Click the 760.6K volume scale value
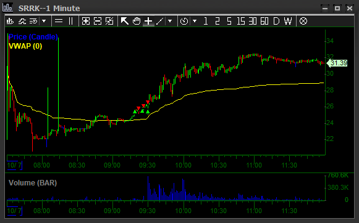Viewport: 359px width, 223px height. (338, 176)
